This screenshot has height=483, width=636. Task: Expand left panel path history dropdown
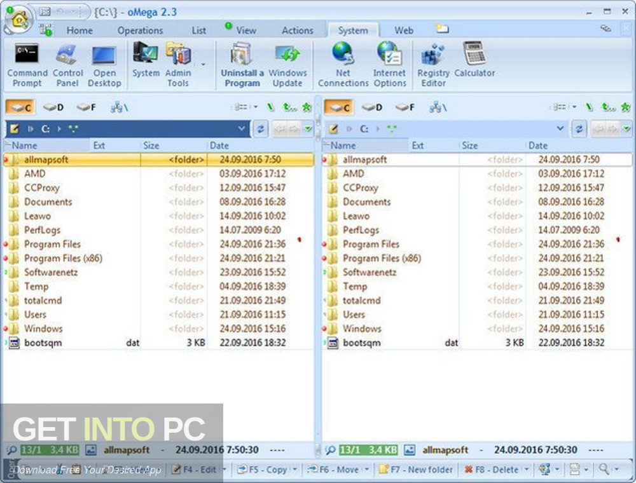pyautogui.click(x=241, y=128)
